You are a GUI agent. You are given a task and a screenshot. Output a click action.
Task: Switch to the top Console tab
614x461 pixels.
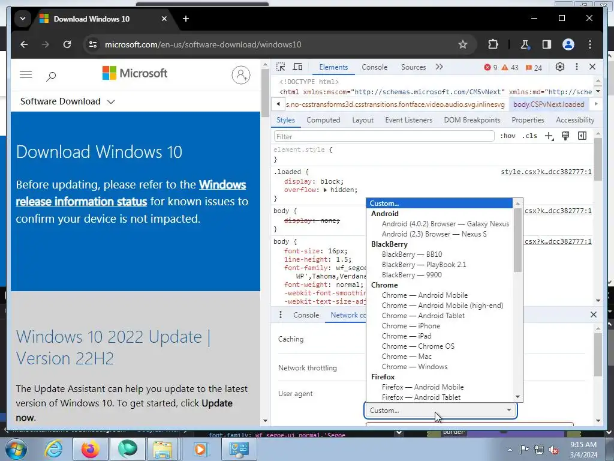click(x=374, y=67)
